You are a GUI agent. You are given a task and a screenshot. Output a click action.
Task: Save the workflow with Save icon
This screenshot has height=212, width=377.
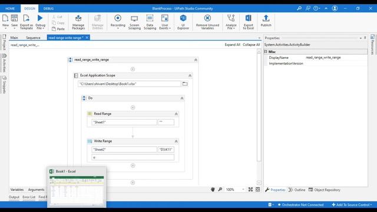pyautogui.click(x=14, y=18)
